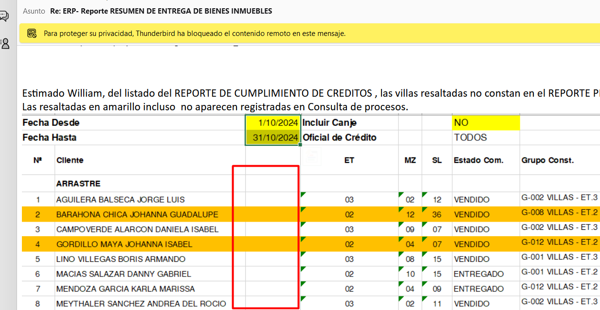Click the Estado Com. column header
This screenshot has height=310, width=600.
[478, 160]
